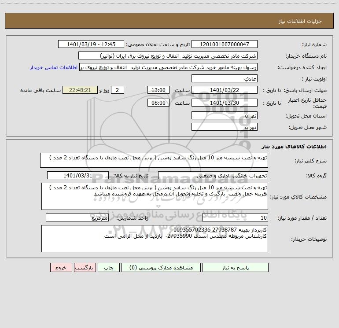Click the خروج exit button
Viewport: 339px width, 328px height.
(x=61, y=268)
